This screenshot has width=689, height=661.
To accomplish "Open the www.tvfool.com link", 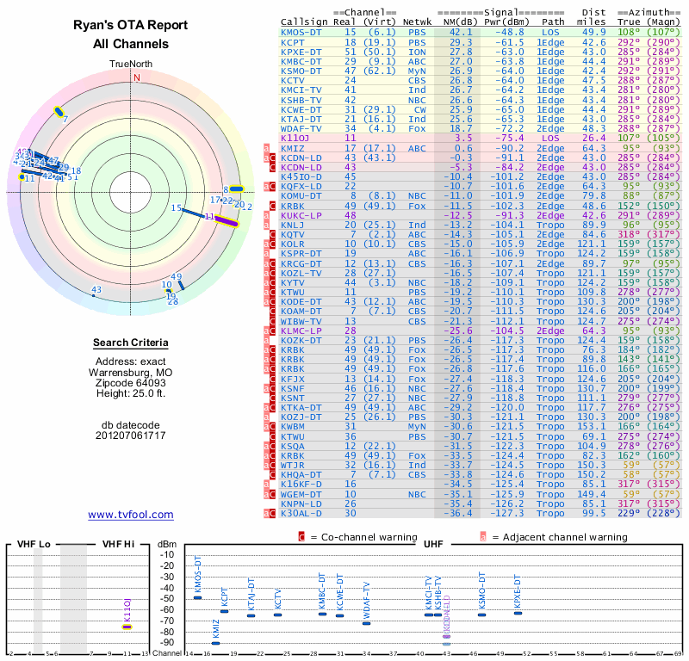I will click(x=131, y=515).
